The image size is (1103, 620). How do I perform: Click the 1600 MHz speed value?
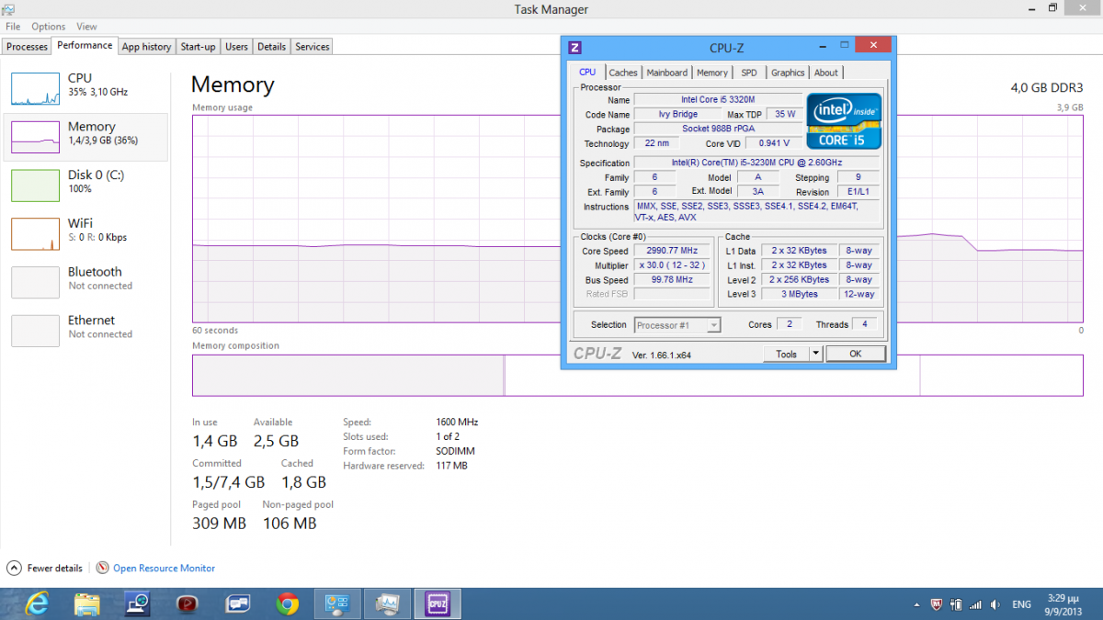coord(457,422)
